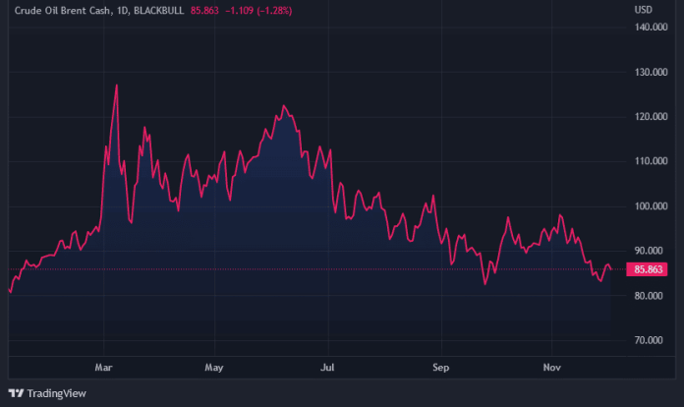The image size is (684, 407).
Task: Select May on the time axis
Action: 215,368
